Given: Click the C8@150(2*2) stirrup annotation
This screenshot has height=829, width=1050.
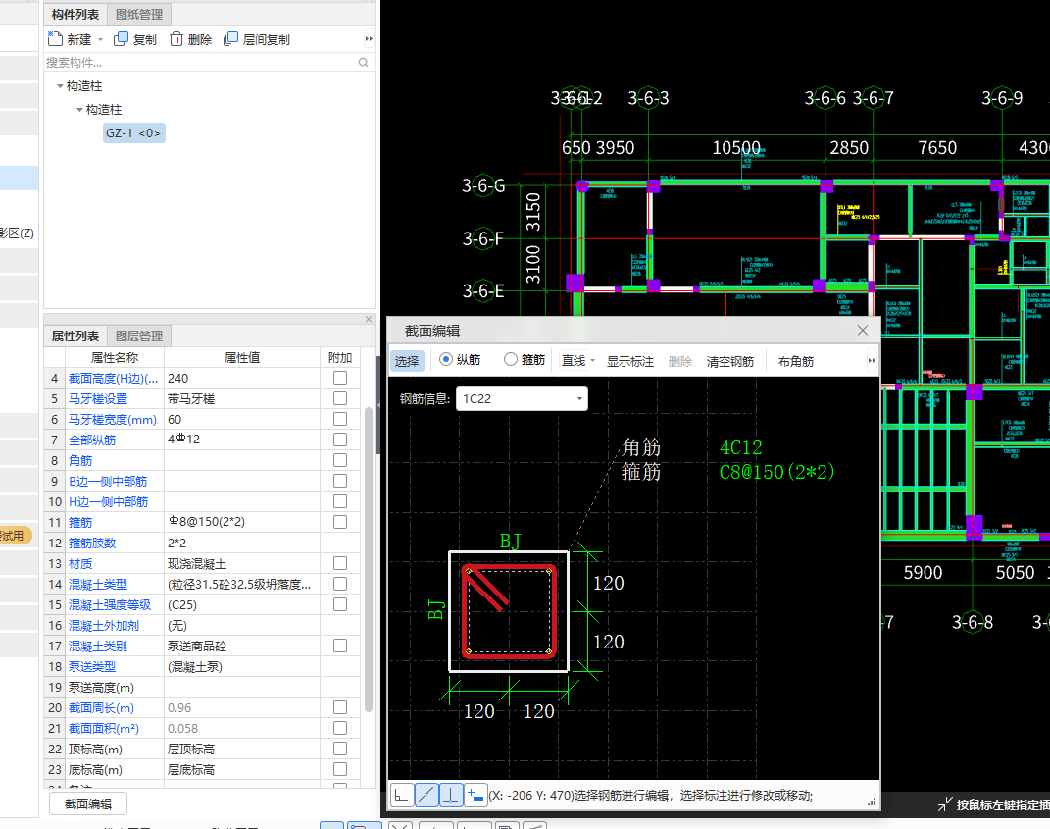Looking at the screenshot, I should (776, 472).
